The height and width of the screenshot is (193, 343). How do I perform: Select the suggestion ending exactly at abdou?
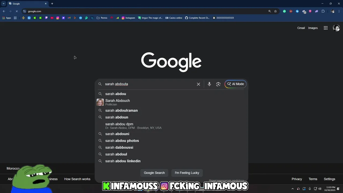(171, 94)
